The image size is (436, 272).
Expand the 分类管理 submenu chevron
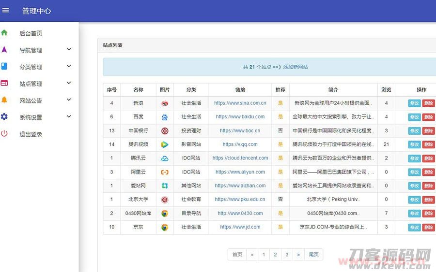click(69, 66)
